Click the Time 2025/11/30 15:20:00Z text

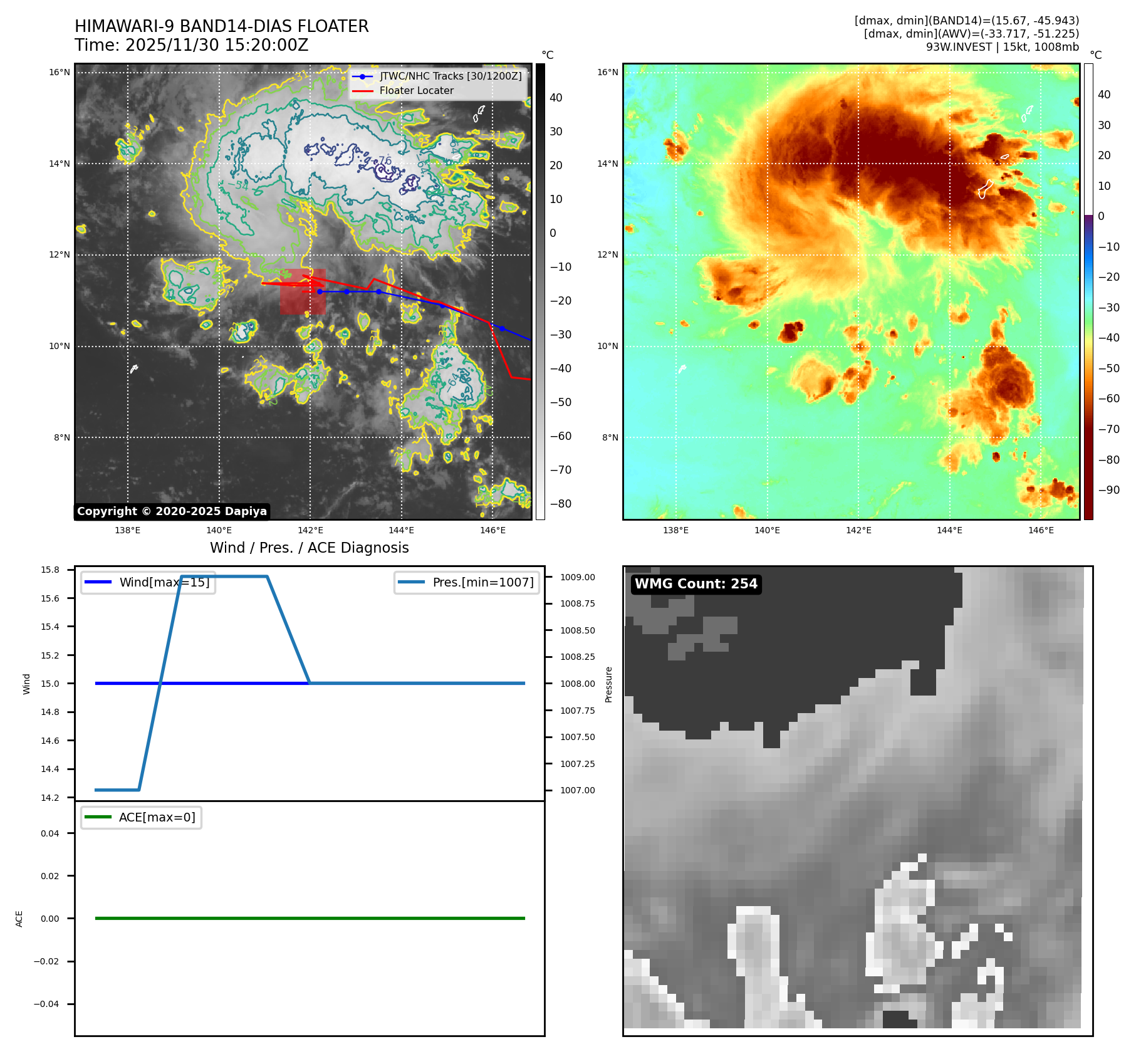pyautogui.click(x=191, y=45)
